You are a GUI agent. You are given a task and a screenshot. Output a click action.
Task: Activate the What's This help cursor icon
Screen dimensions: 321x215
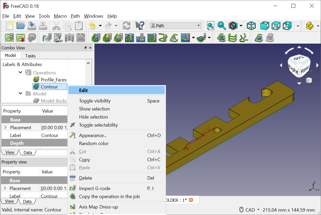tap(140, 26)
